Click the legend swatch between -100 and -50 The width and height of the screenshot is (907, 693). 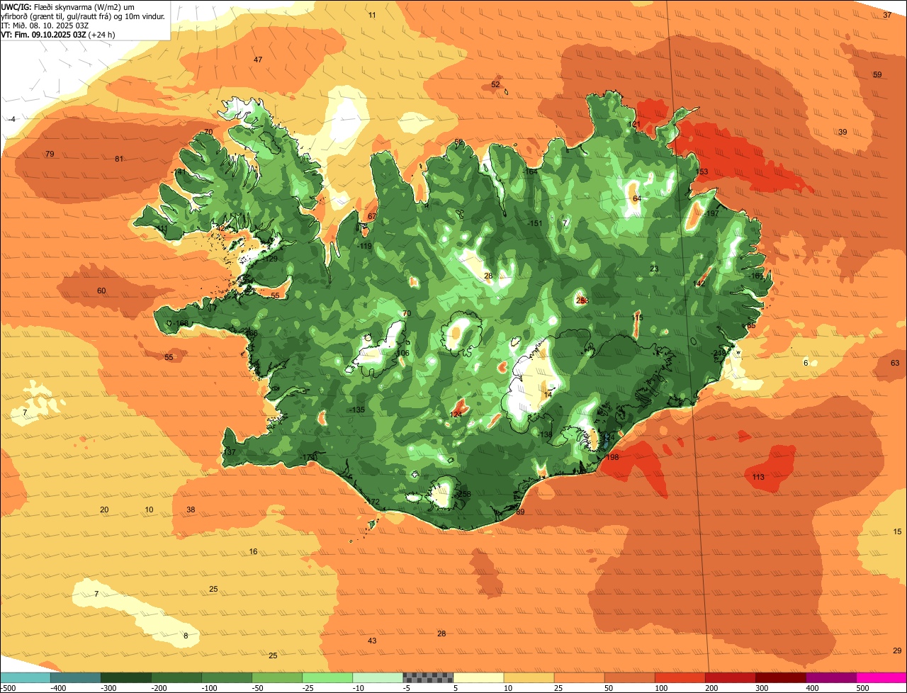coord(227,677)
